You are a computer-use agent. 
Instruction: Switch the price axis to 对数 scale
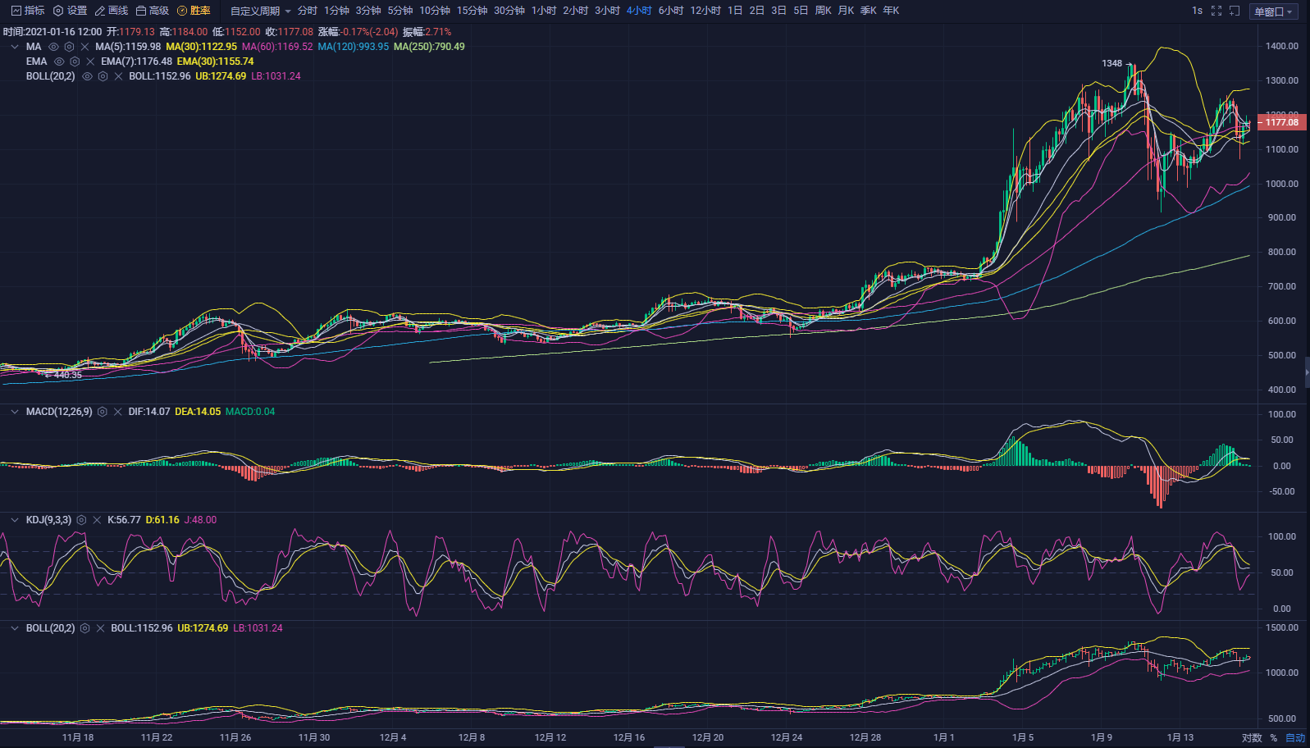(1251, 737)
